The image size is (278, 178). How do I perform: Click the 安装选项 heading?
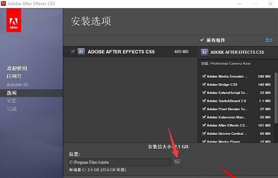[x=91, y=21]
